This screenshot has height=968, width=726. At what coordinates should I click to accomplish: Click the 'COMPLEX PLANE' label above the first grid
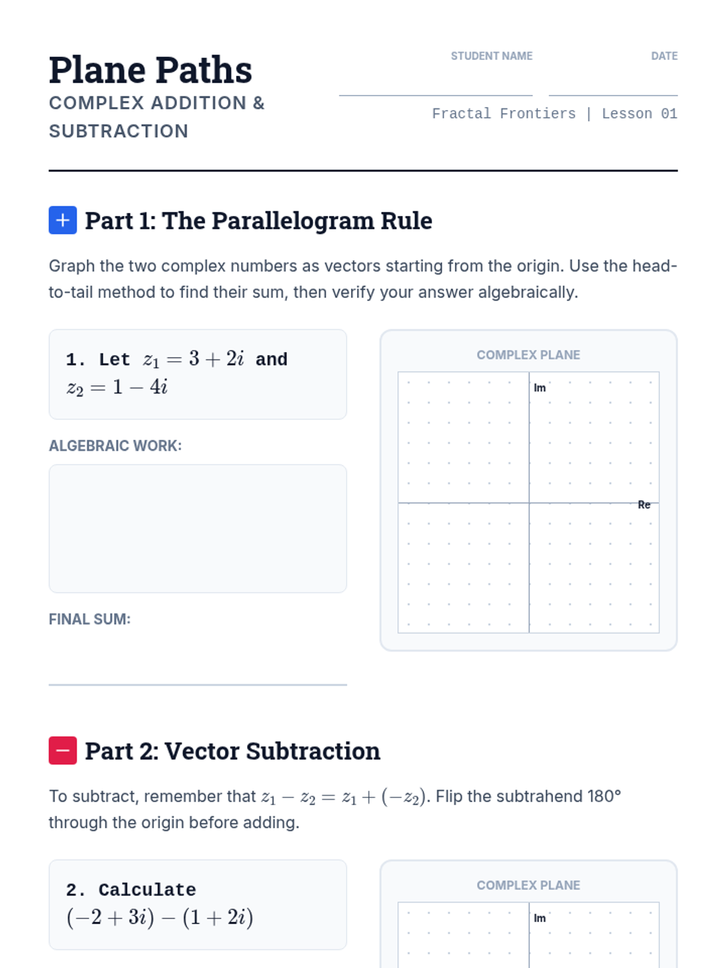528,355
